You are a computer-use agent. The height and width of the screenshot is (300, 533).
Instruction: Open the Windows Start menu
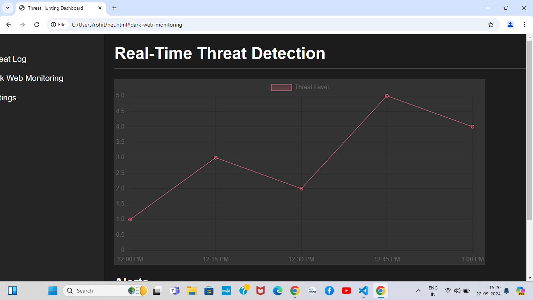53,291
